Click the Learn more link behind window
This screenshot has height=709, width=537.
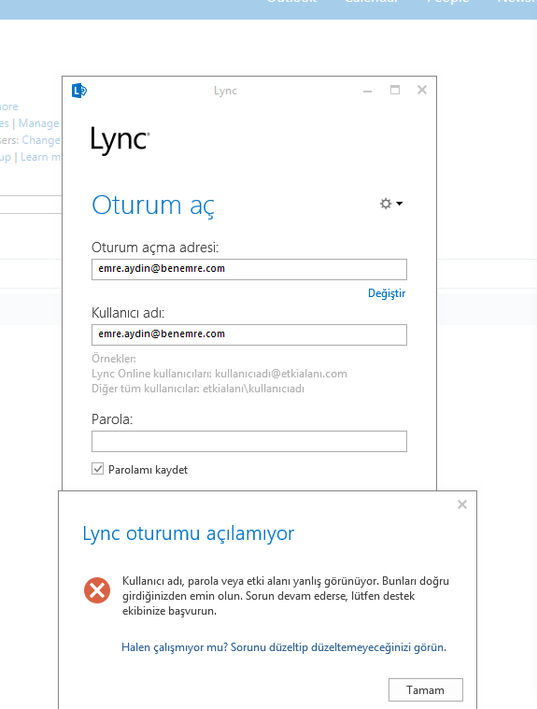click(41, 157)
